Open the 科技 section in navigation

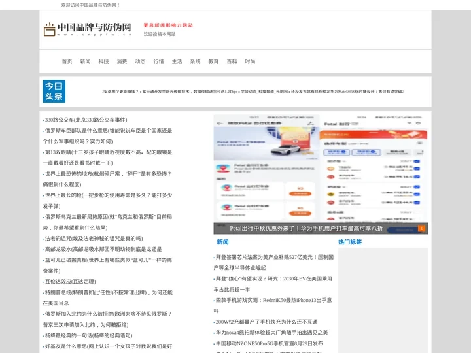[103, 61]
